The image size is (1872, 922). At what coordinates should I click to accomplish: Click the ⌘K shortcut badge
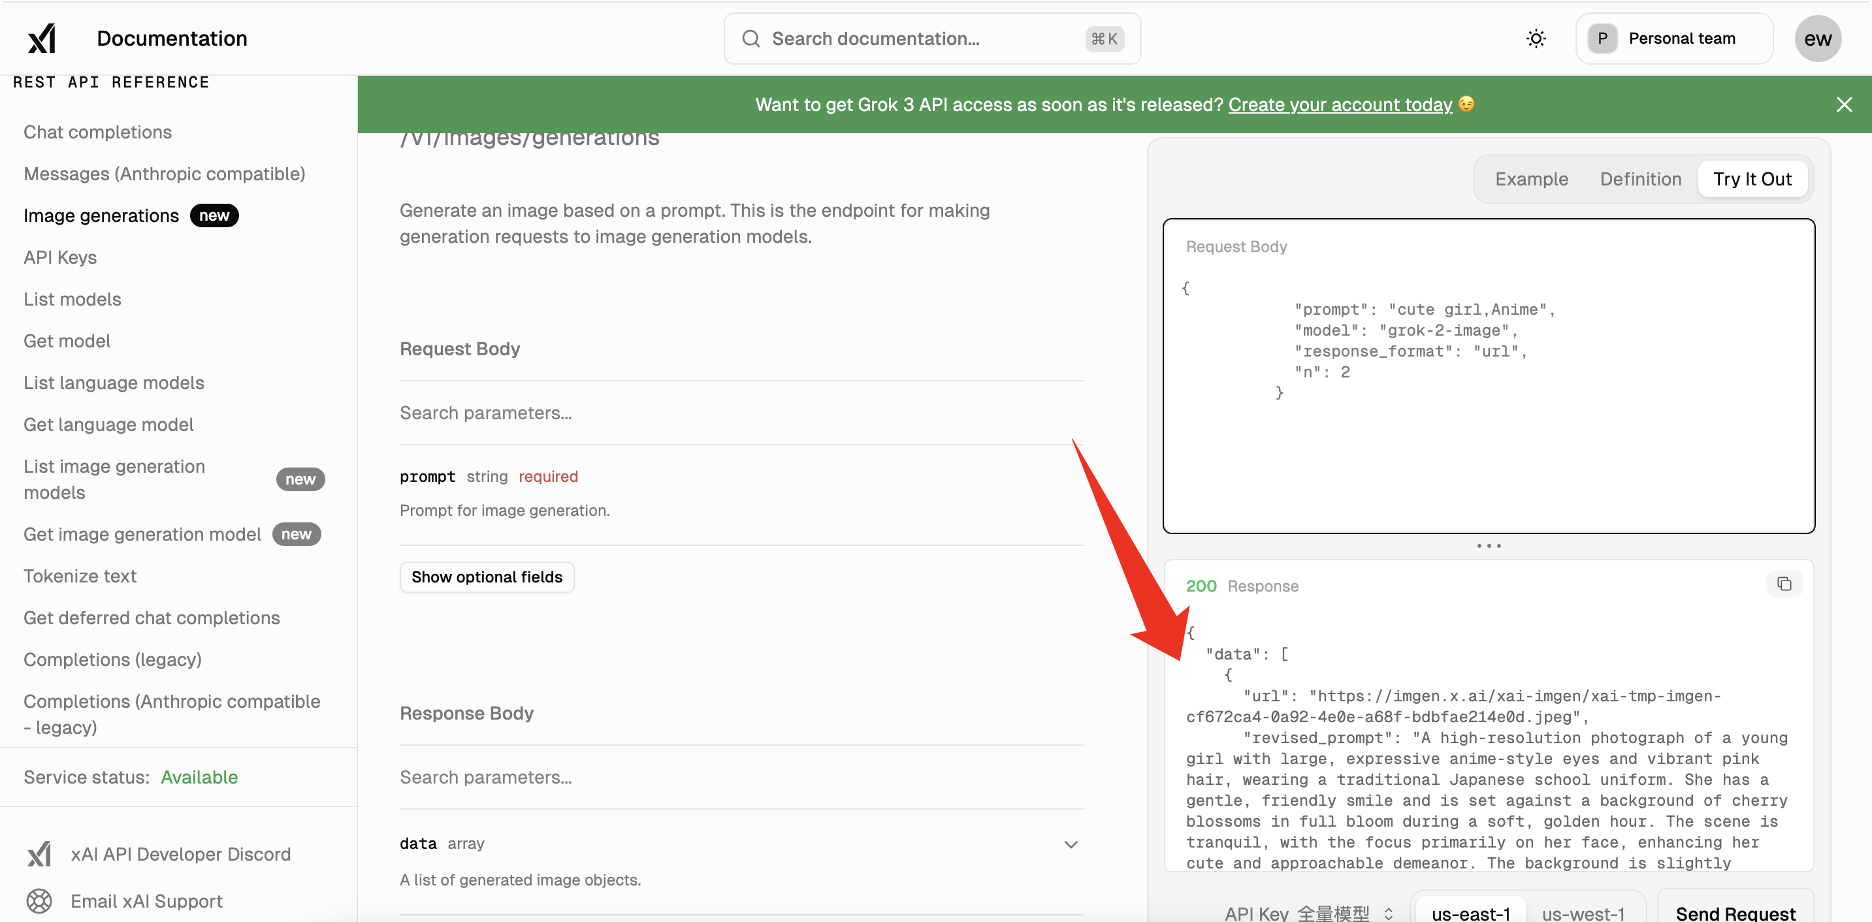[1104, 39]
